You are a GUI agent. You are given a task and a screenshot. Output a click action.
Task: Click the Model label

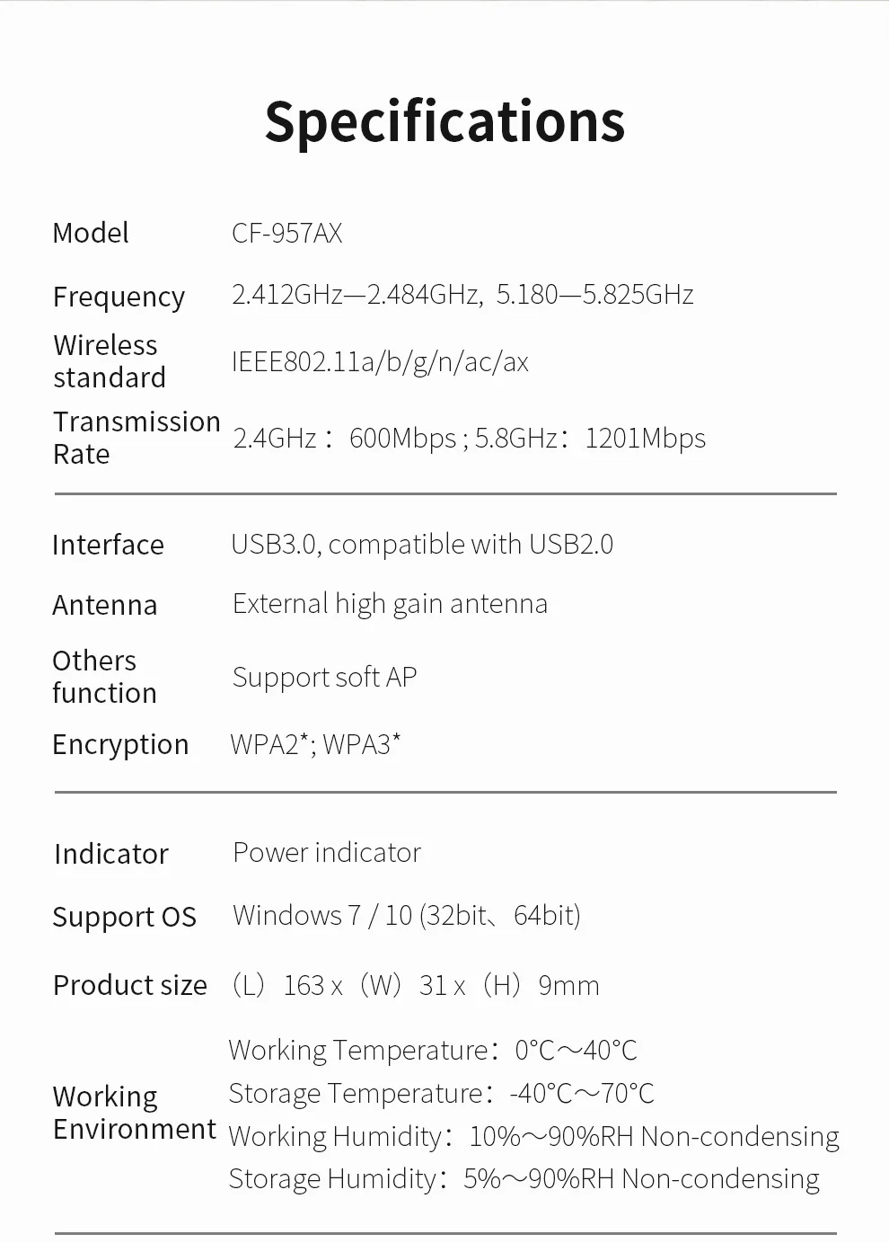(x=91, y=234)
